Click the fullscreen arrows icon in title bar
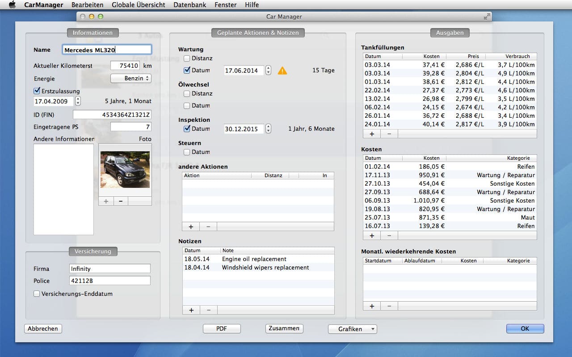572x357 pixels. 487,17
